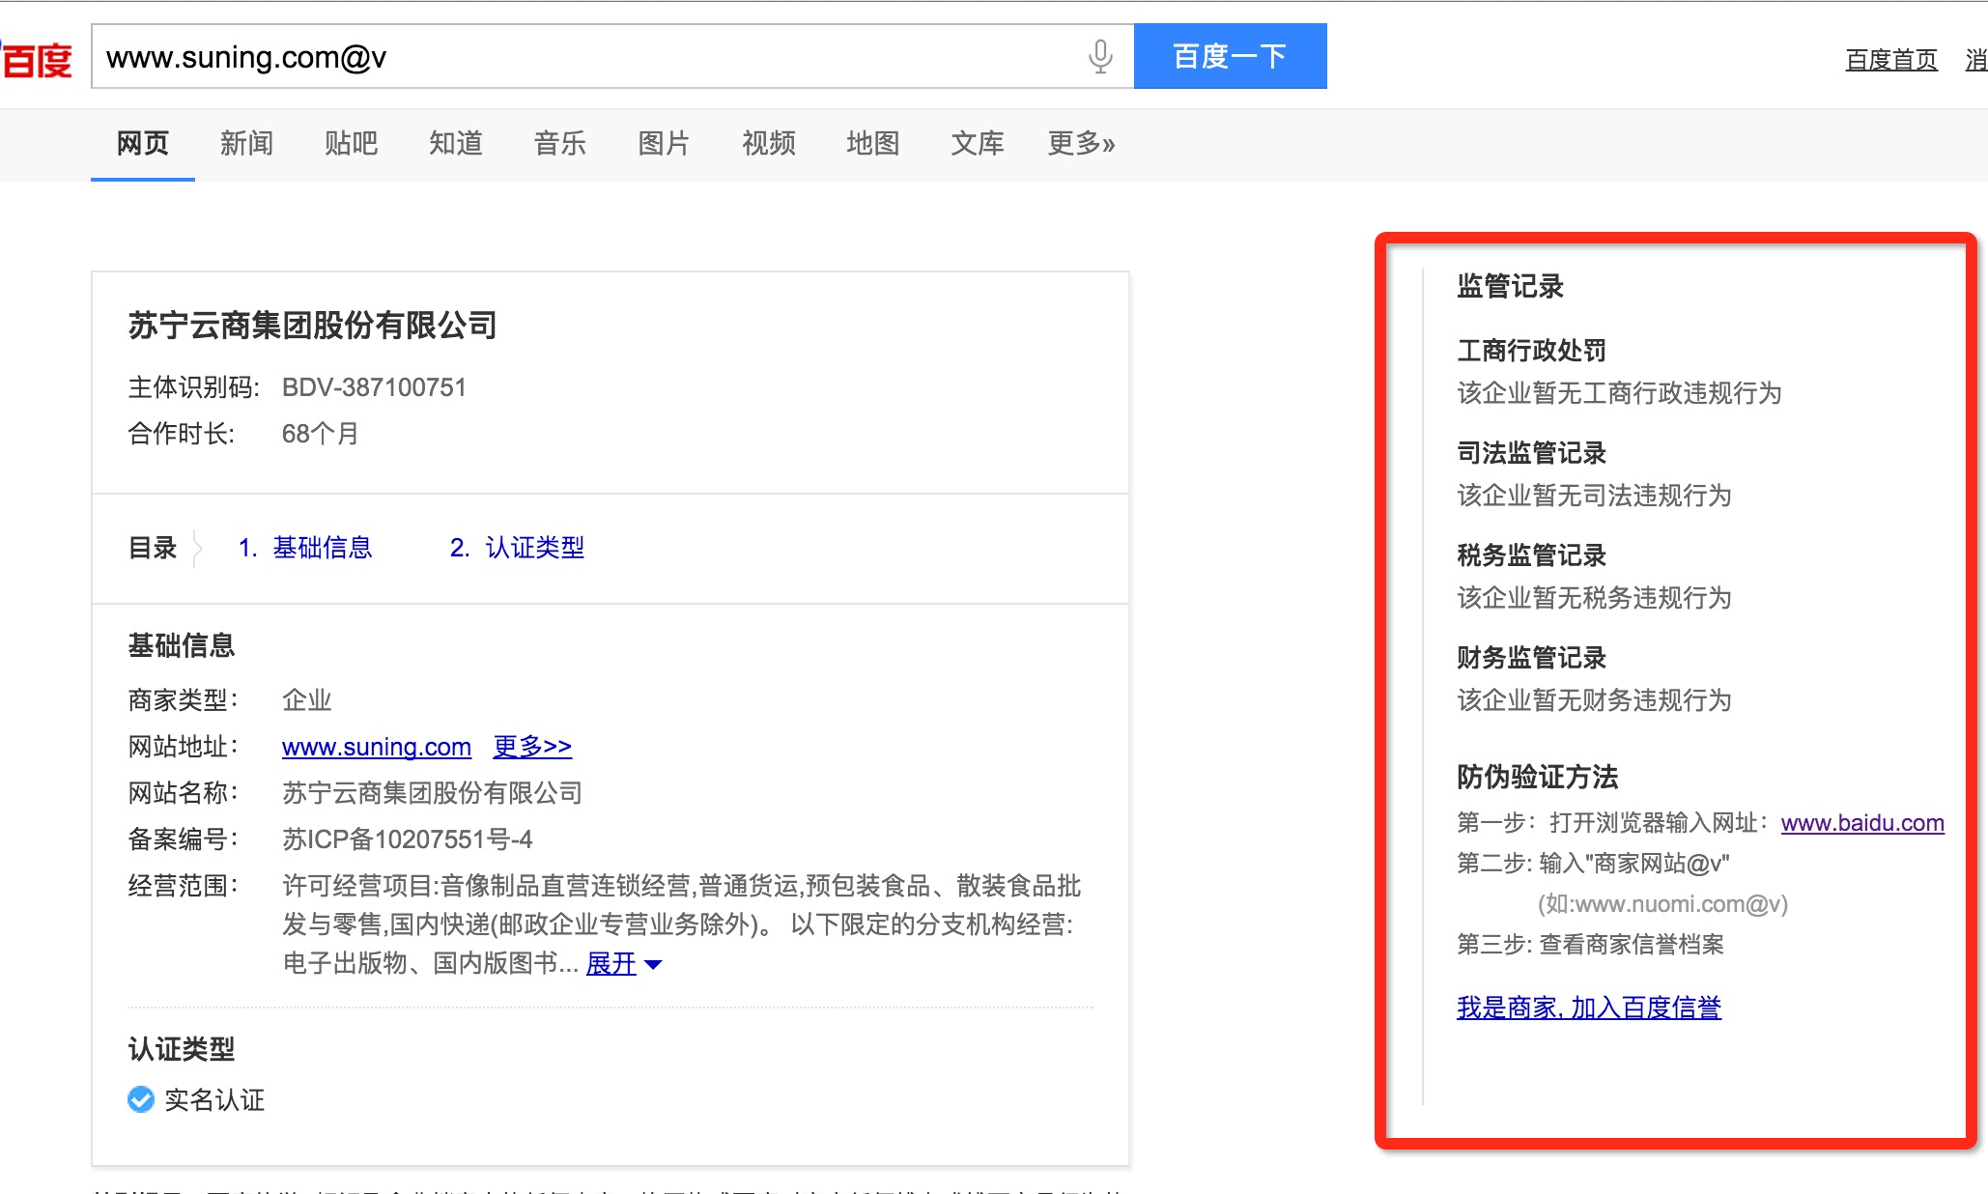Select the ID code BDV-387100751
1988x1194 pixels.
point(374,387)
